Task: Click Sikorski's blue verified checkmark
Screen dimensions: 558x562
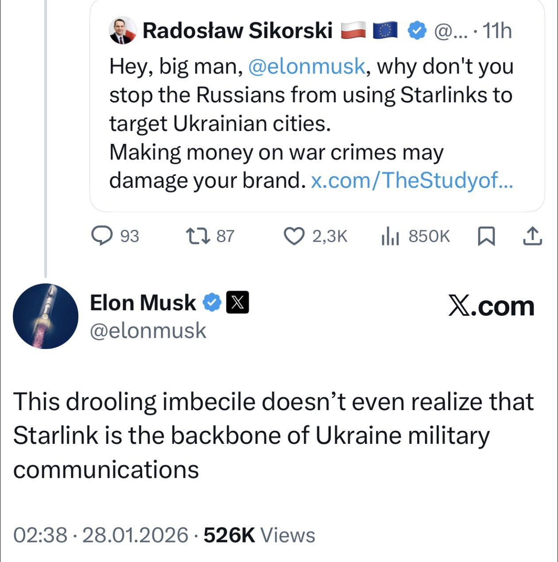Action: [x=416, y=31]
